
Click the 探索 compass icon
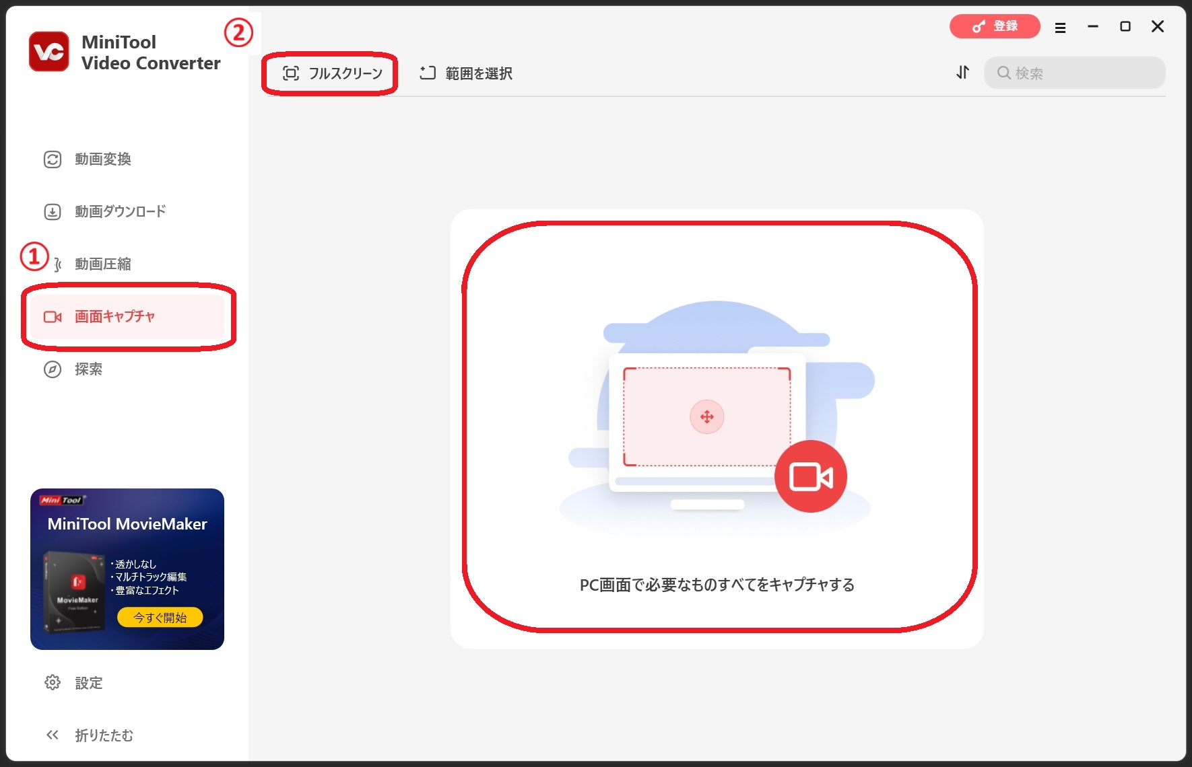tap(53, 369)
